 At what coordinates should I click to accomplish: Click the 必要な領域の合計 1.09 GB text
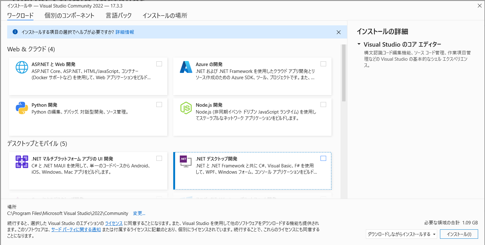click(x=451, y=223)
